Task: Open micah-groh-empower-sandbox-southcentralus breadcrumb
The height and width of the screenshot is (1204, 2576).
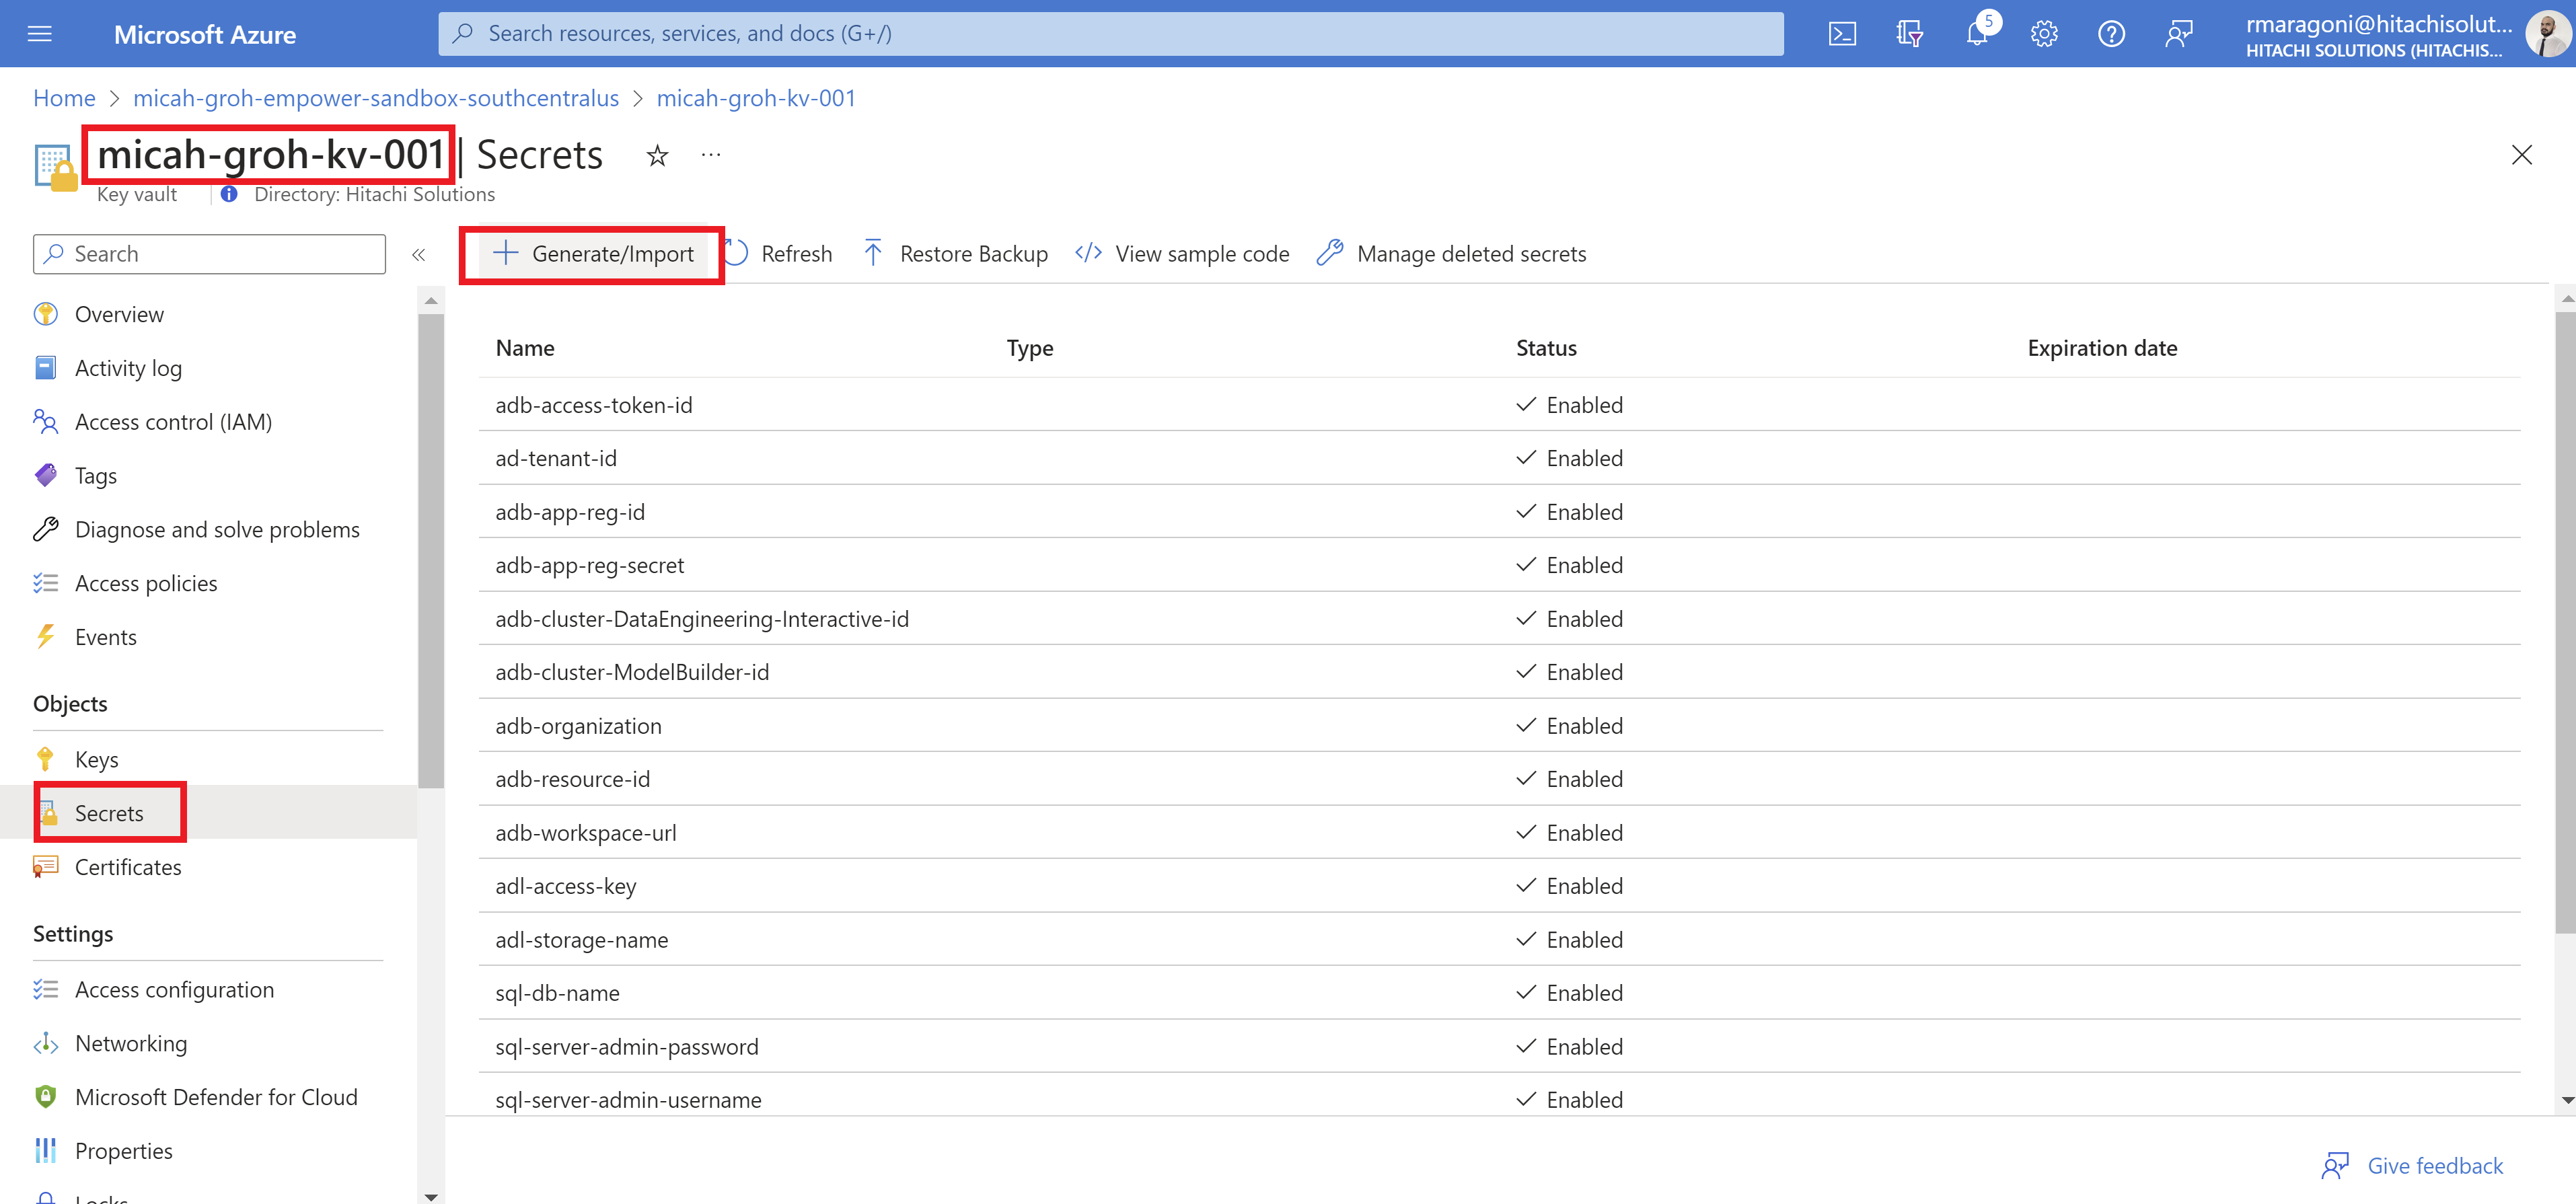Action: point(376,98)
